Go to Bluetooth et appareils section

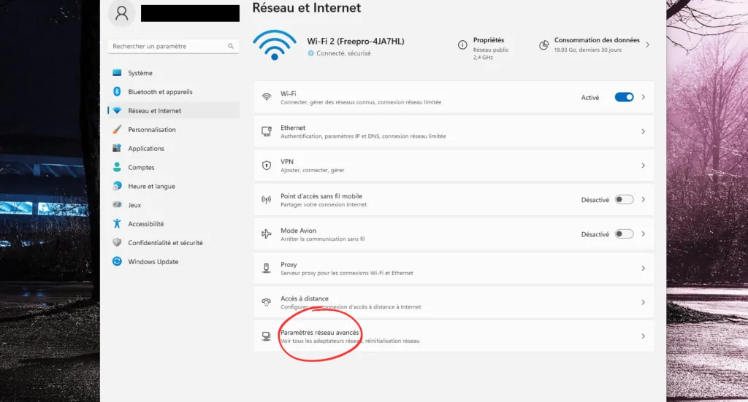click(x=174, y=91)
